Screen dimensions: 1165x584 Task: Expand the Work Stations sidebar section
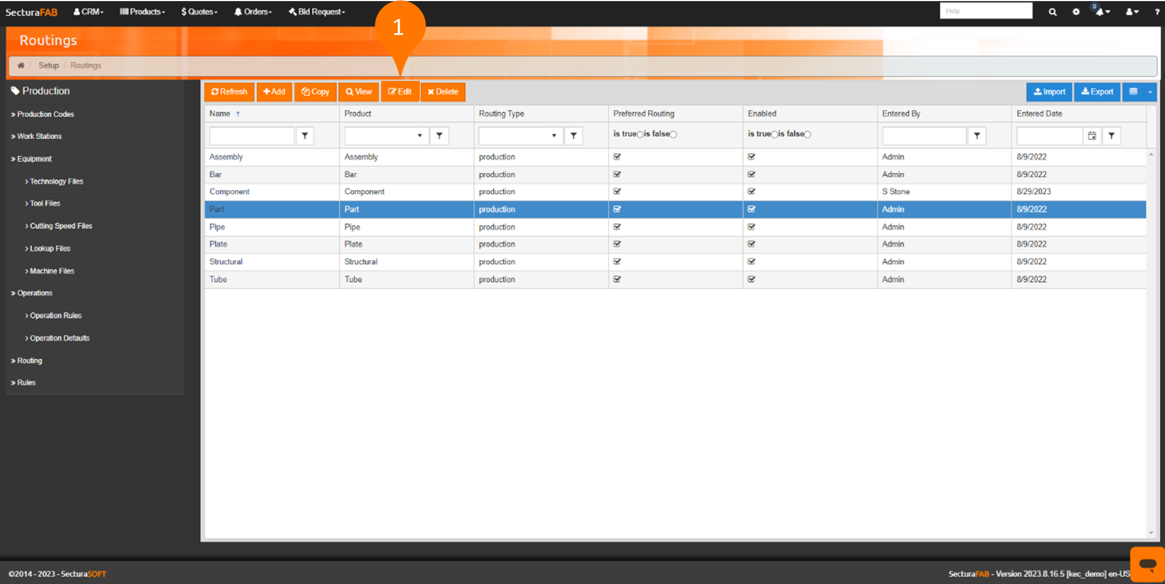tap(39, 136)
